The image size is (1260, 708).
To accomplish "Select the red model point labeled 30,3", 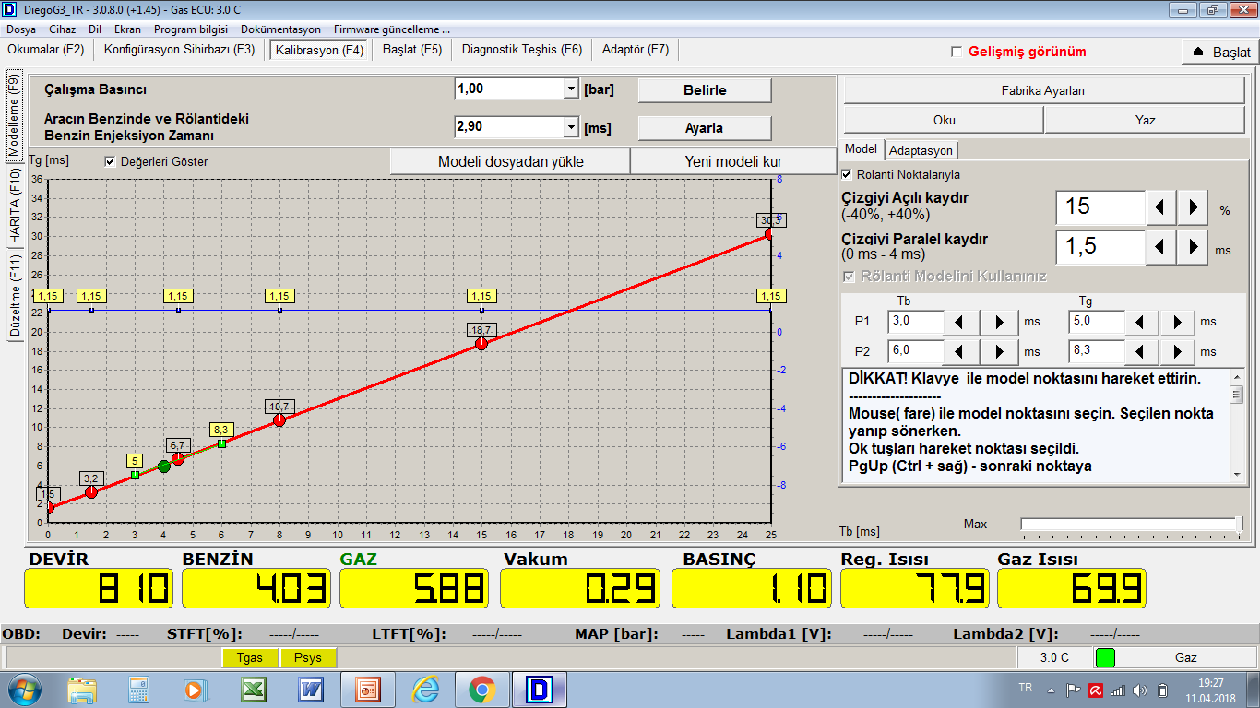I will 768,235.
